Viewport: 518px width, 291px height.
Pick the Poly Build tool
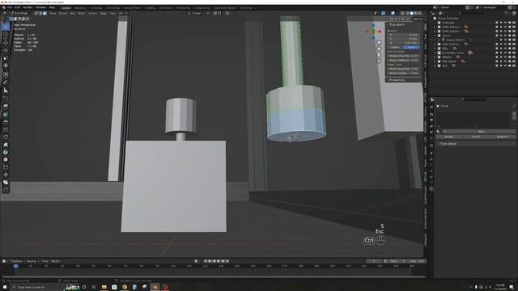click(6, 145)
